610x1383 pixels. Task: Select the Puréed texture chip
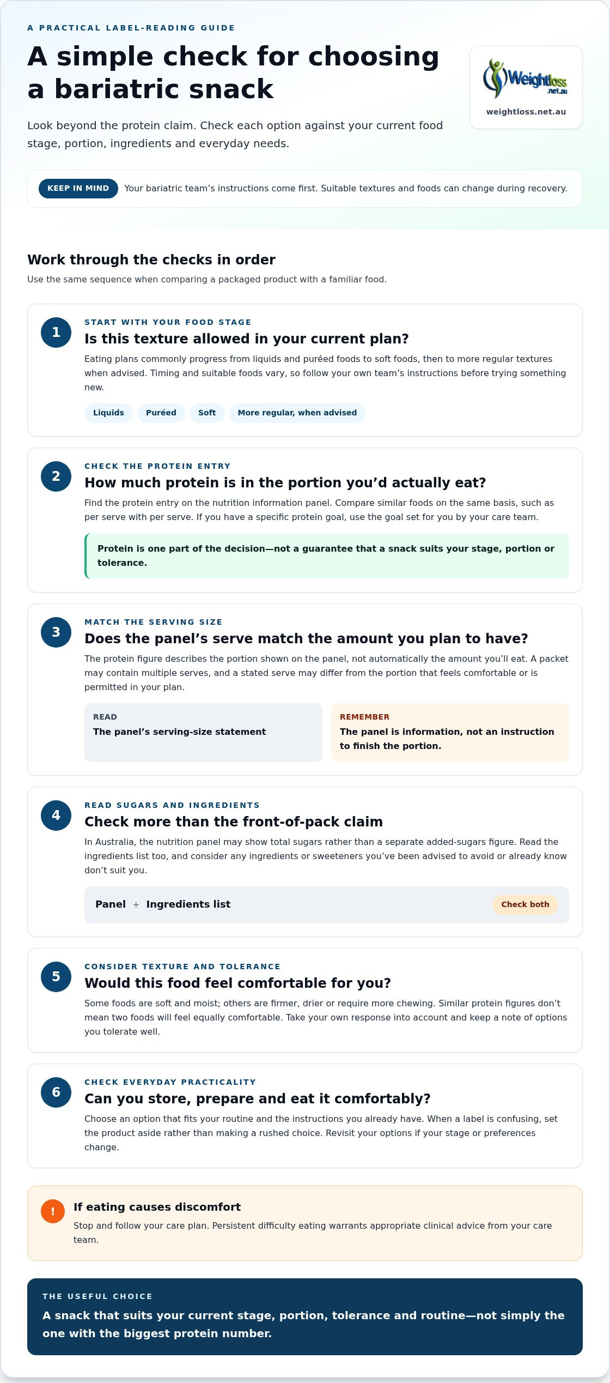[x=161, y=413]
